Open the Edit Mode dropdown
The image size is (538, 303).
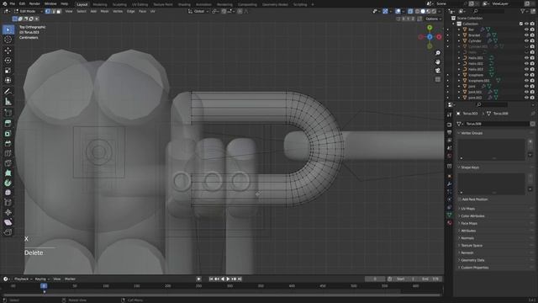click(x=28, y=11)
